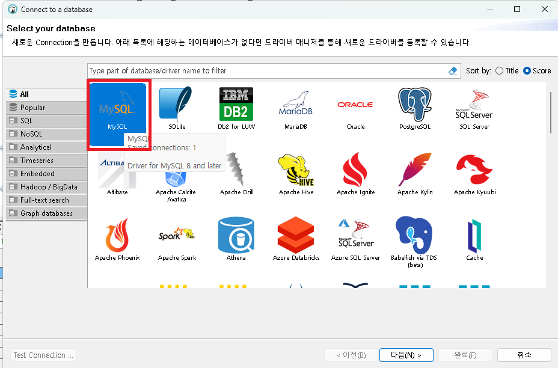Image resolution: width=558 pixels, height=368 pixels.
Task: Open Hadoop / BigData category
Action: [x=47, y=187]
